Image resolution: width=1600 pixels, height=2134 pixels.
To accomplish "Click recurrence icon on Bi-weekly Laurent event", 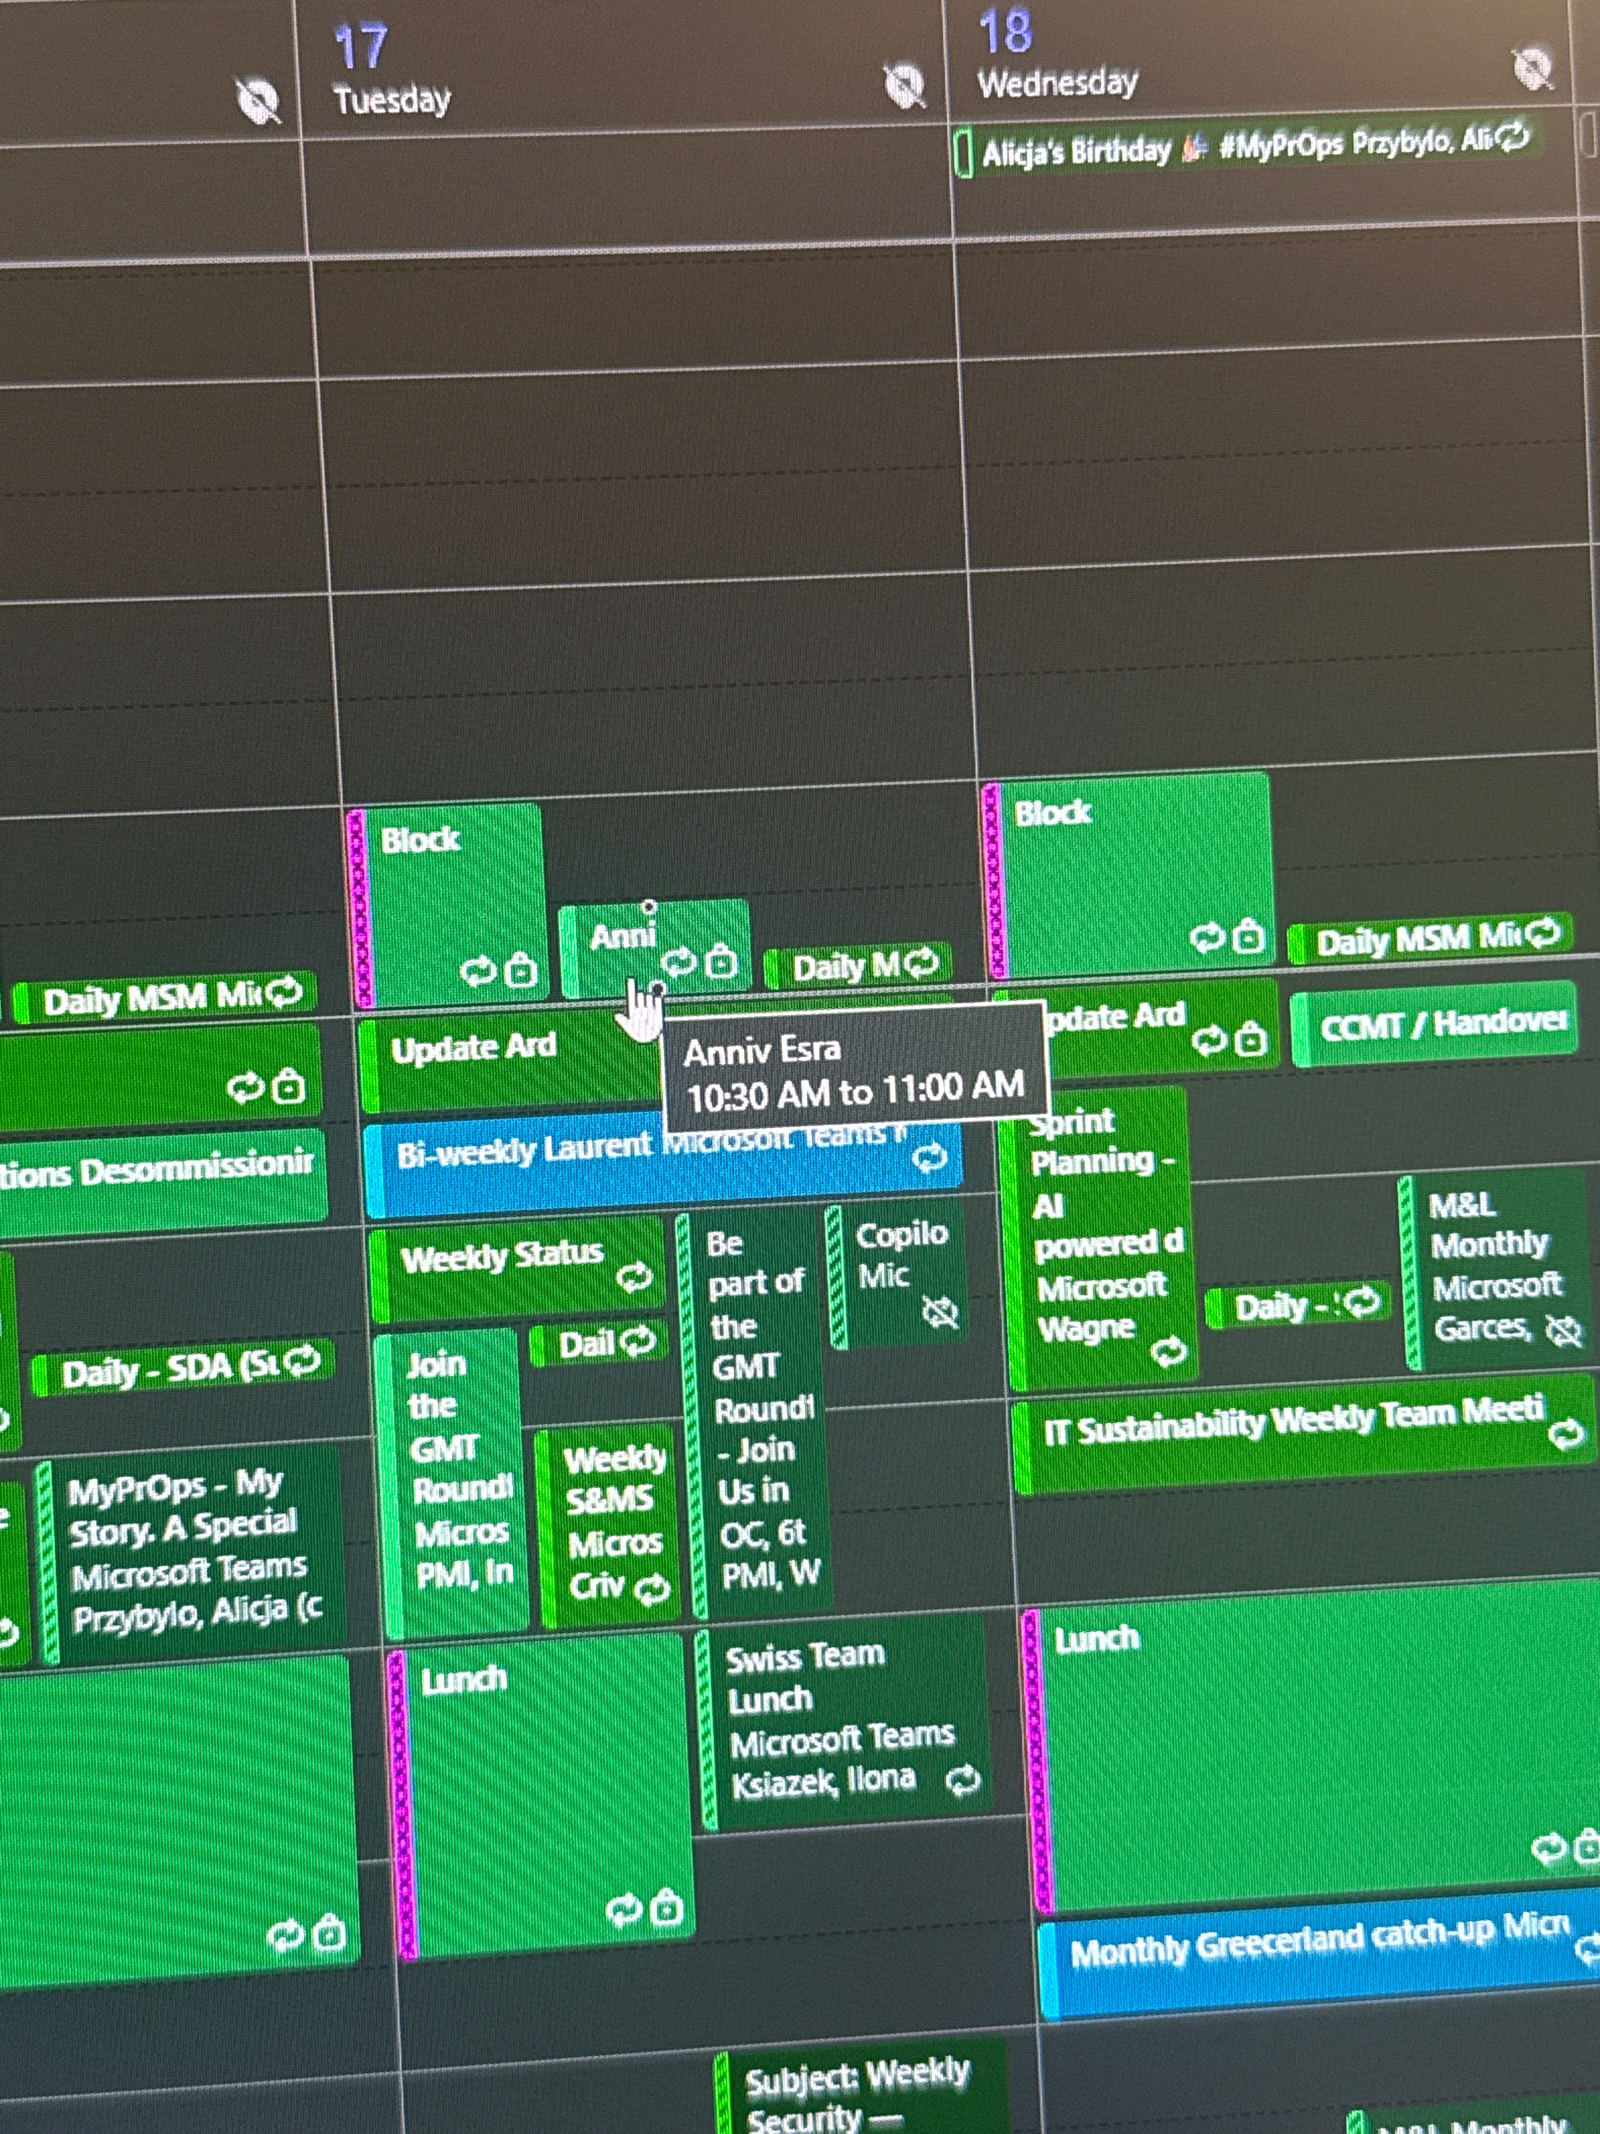I will (x=930, y=1157).
